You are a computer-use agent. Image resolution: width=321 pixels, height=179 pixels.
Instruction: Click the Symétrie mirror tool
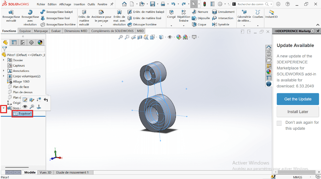pos(221,24)
